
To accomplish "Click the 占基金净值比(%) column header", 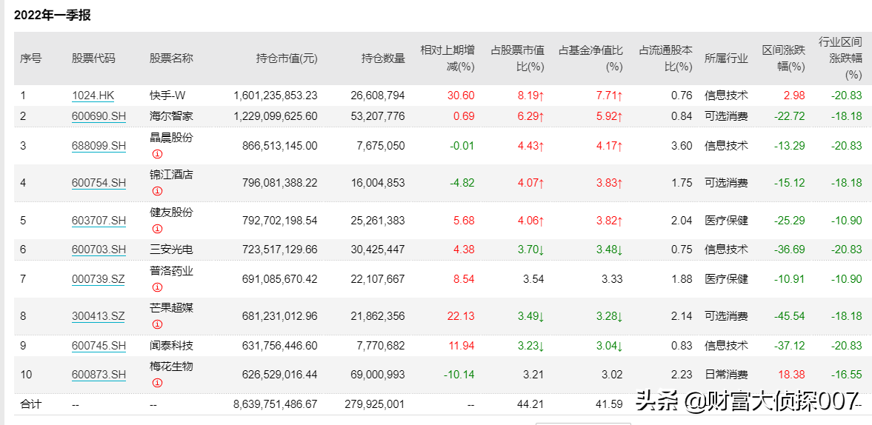I will coord(591,58).
